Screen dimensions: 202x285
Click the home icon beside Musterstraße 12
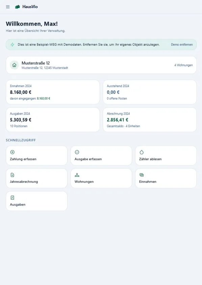[x=14, y=65]
